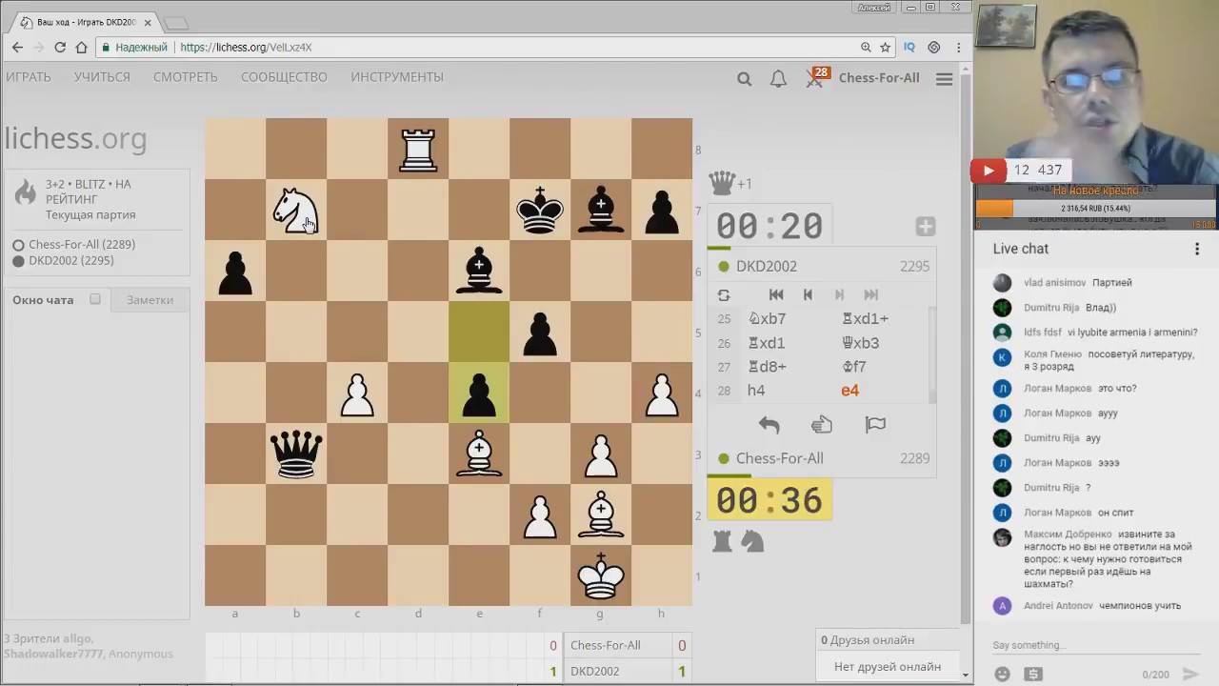Open DKD2002 (2295) player profile link

[71, 260]
